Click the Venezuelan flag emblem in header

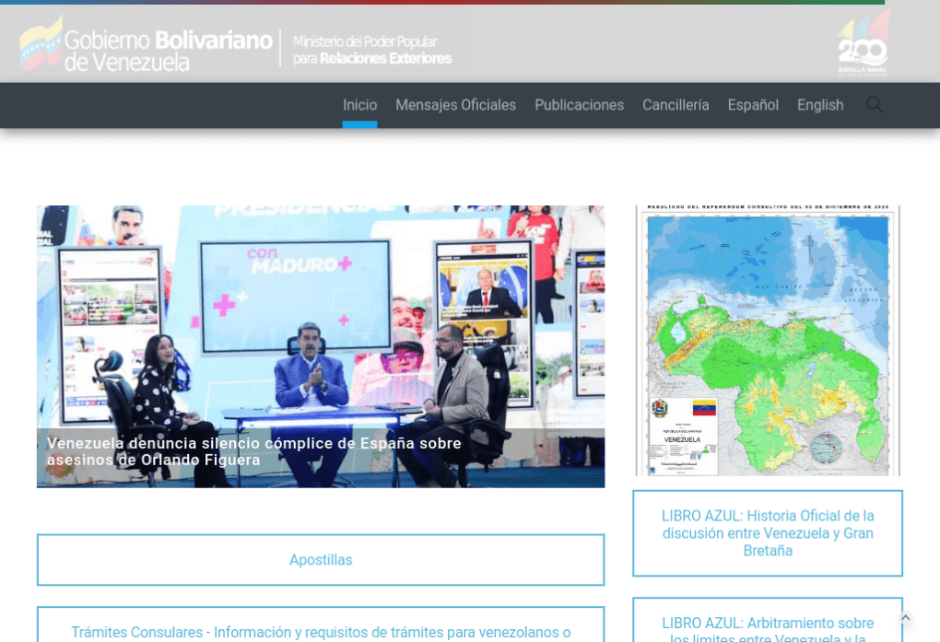click(41, 44)
